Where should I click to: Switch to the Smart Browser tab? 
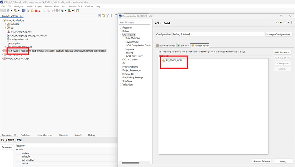click(x=45, y=135)
